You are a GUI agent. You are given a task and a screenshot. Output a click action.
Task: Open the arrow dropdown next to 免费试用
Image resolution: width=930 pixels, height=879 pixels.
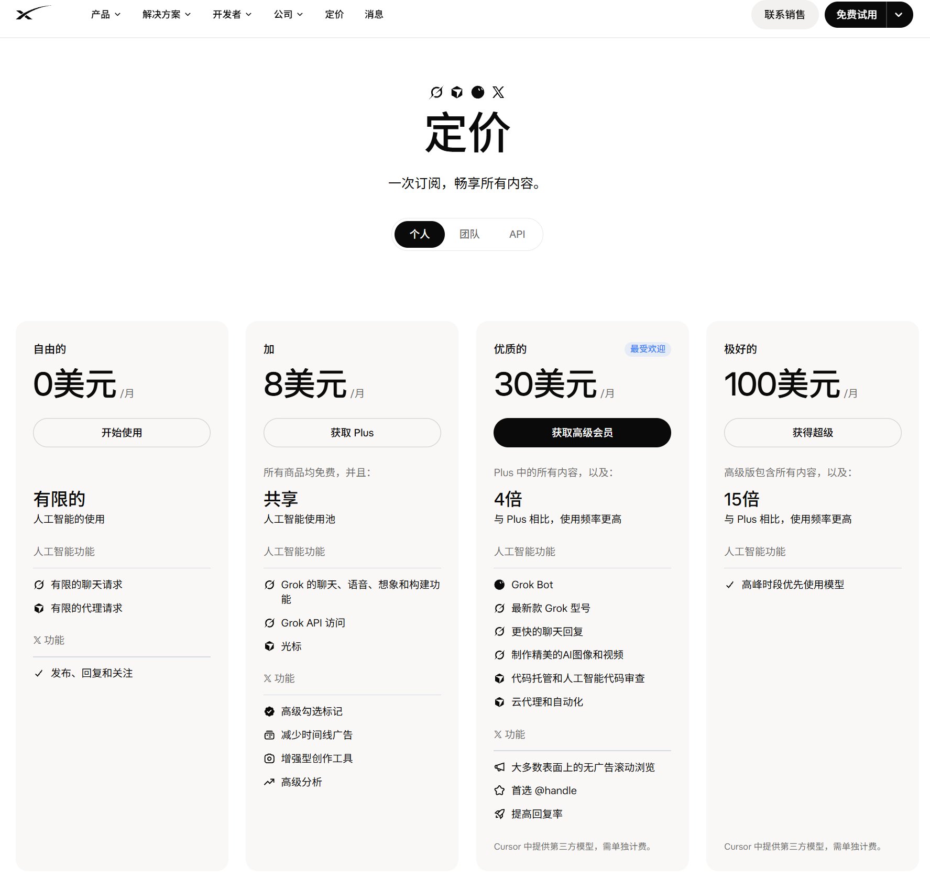tap(899, 15)
